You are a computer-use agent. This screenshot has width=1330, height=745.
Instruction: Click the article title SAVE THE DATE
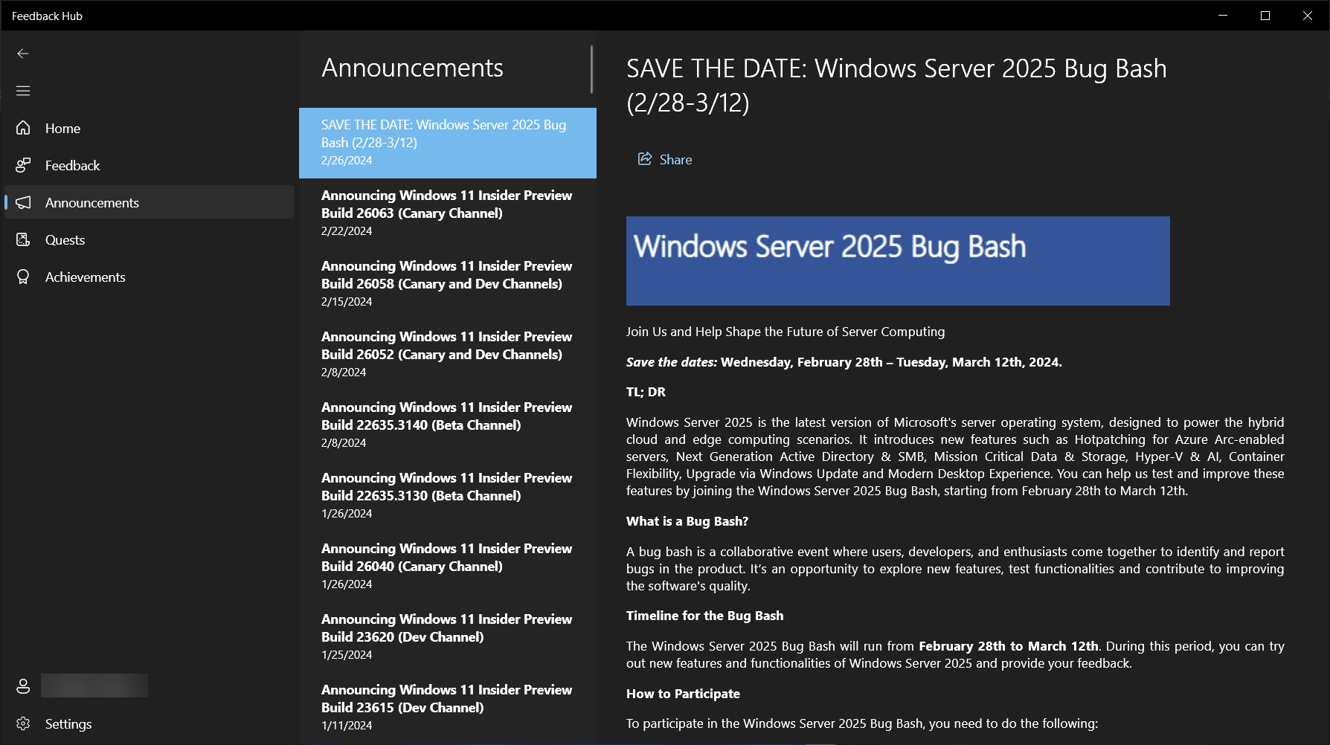coord(896,86)
